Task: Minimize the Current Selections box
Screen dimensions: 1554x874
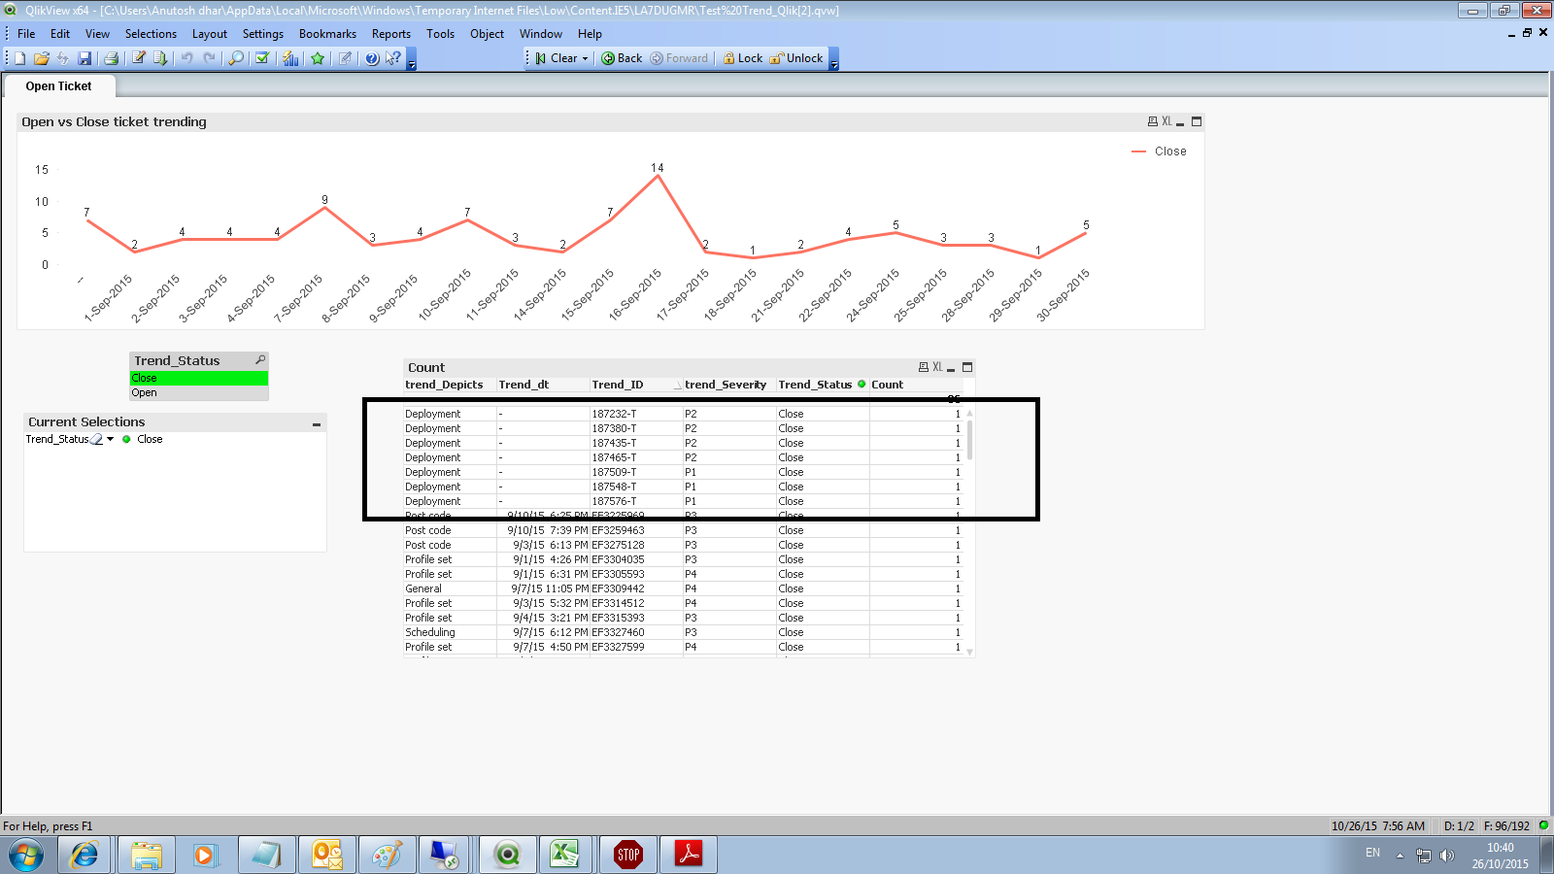Action: pos(317,423)
